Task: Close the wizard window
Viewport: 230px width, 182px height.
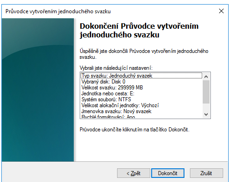Action: [221, 11]
